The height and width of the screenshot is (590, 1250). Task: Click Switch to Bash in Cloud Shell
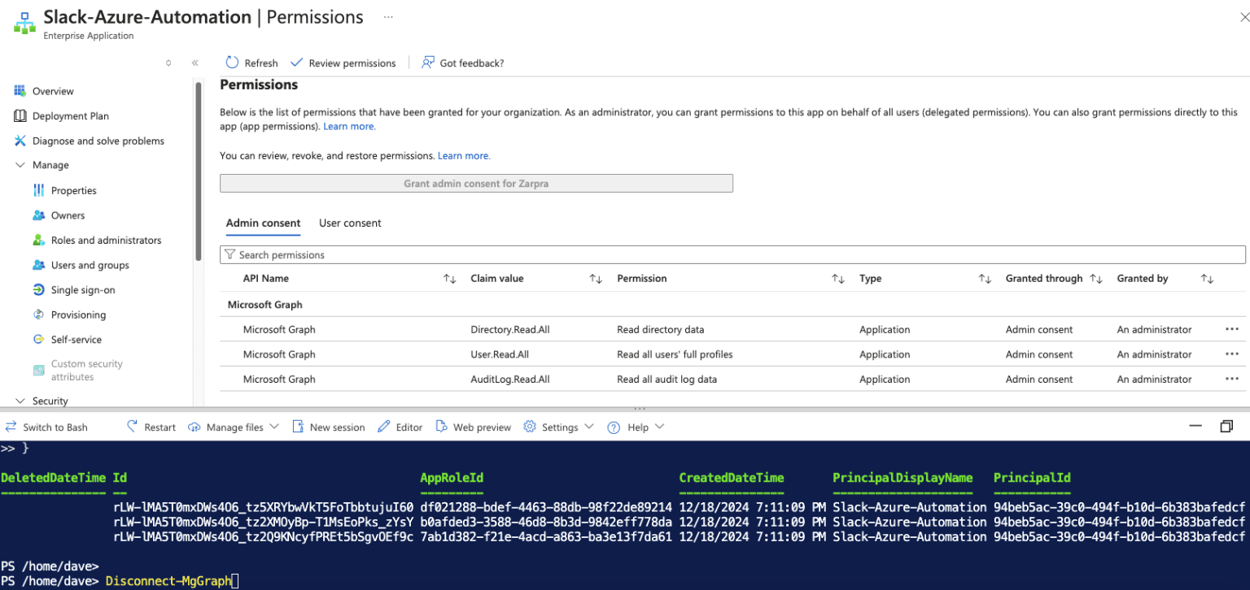pos(49,426)
